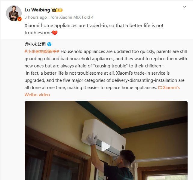Play the air conditioner video
This screenshot has width=193, height=180.
point(106,146)
